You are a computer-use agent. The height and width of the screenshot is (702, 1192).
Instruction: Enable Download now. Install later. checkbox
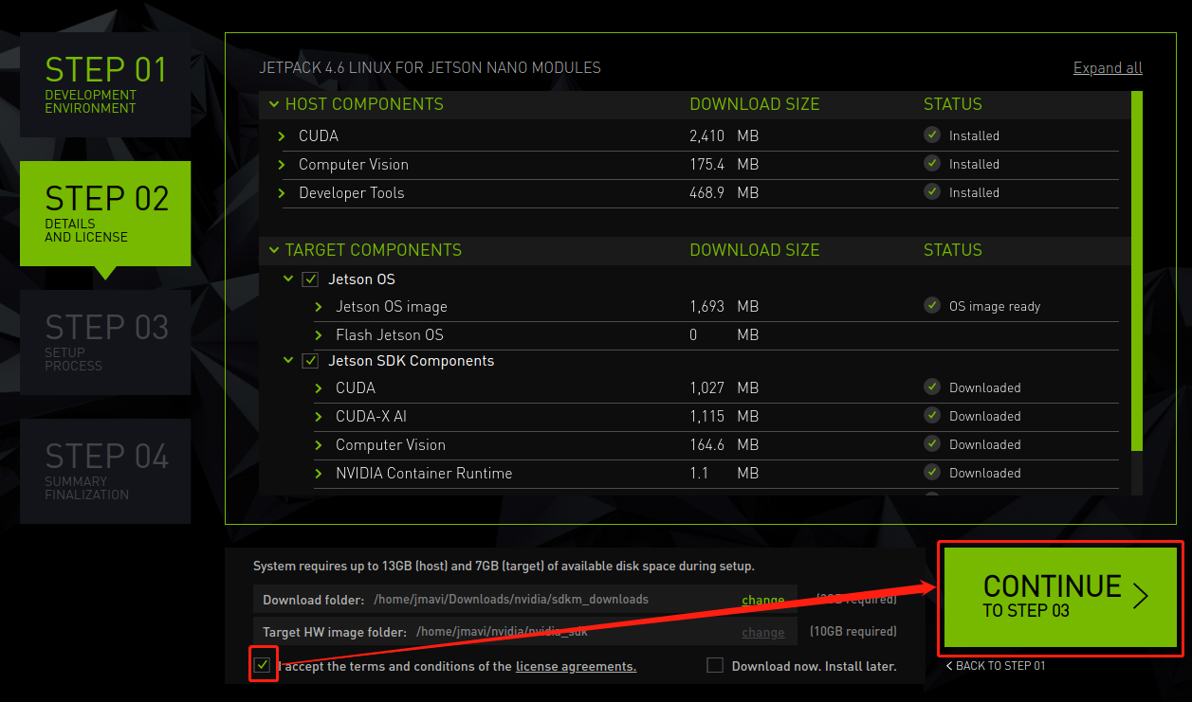[x=715, y=666]
